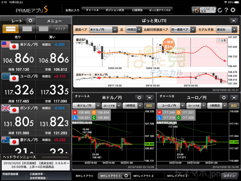The height and width of the screenshot is (181, 241).
Task: Open 比較対照通貨ペア dropdown
Action: pos(183,29)
